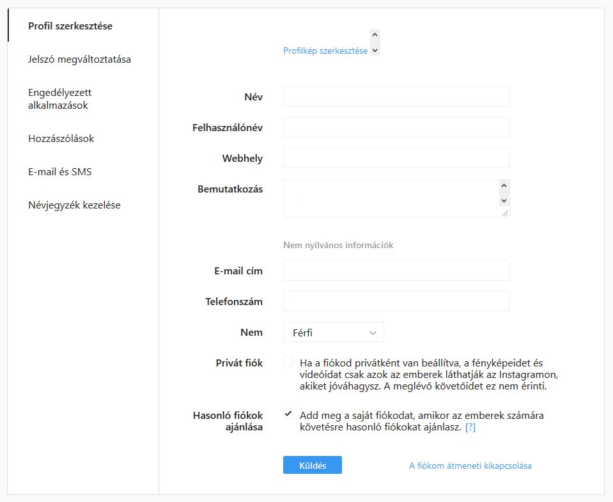
Task: Open the E-mail és SMS settings
Action: coord(60,171)
